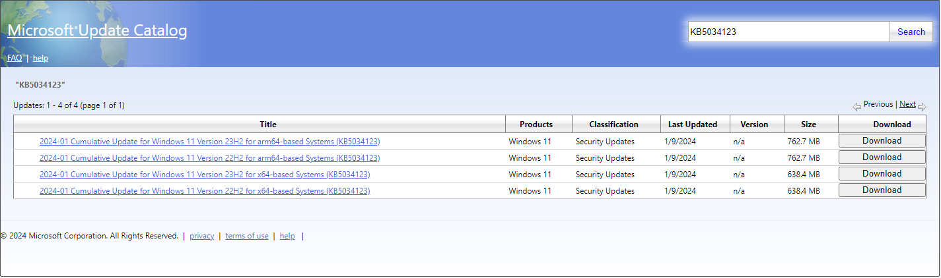The height and width of the screenshot is (278, 941).
Task: Click 762.7 MB size in 22H2 arm64 row
Action: [x=804, y=158]
